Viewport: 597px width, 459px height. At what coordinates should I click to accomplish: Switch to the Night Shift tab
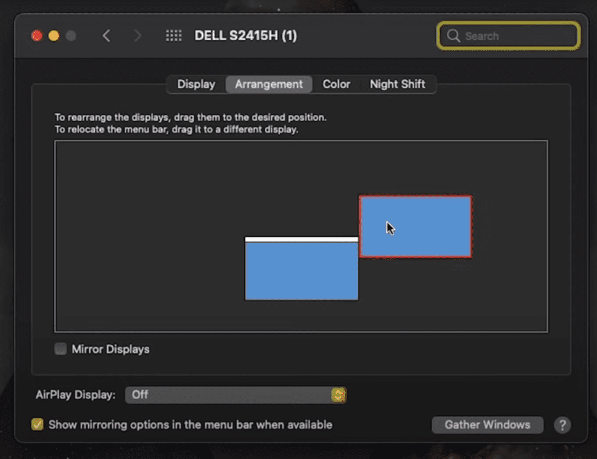pyautogui.click(x=398, y=84)
